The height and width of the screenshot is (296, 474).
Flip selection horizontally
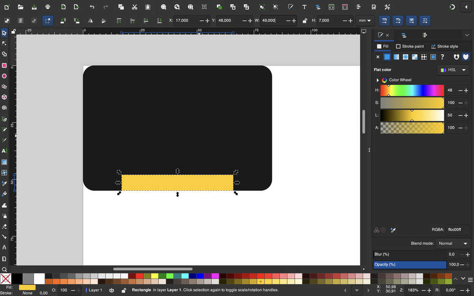coord(91,20)
